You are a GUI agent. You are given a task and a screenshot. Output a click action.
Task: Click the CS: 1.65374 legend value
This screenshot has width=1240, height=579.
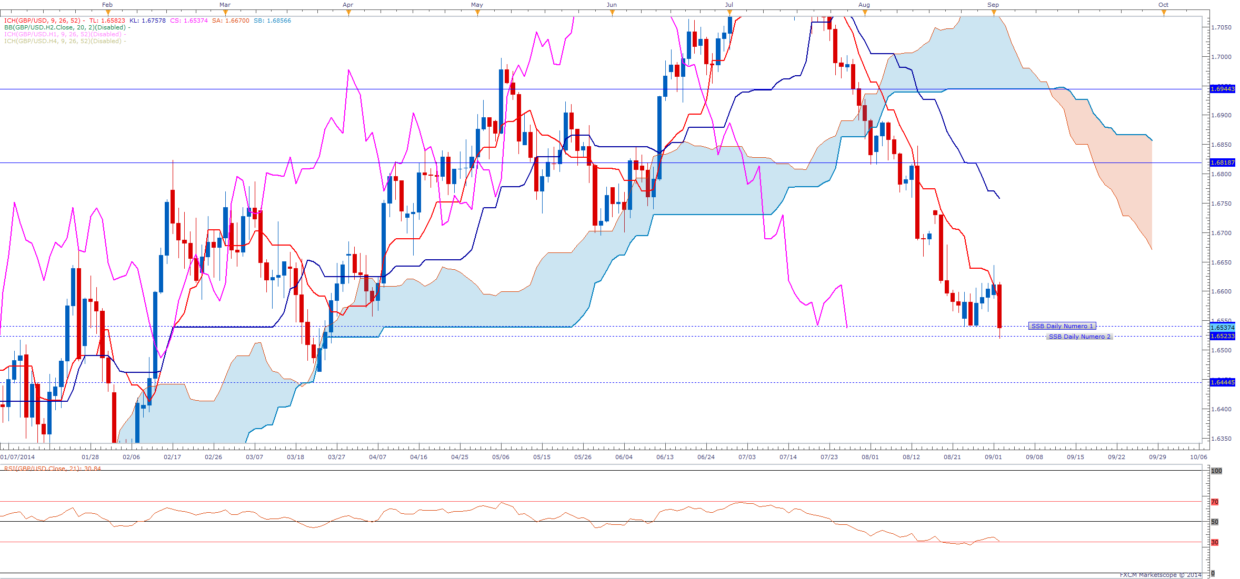189,21
